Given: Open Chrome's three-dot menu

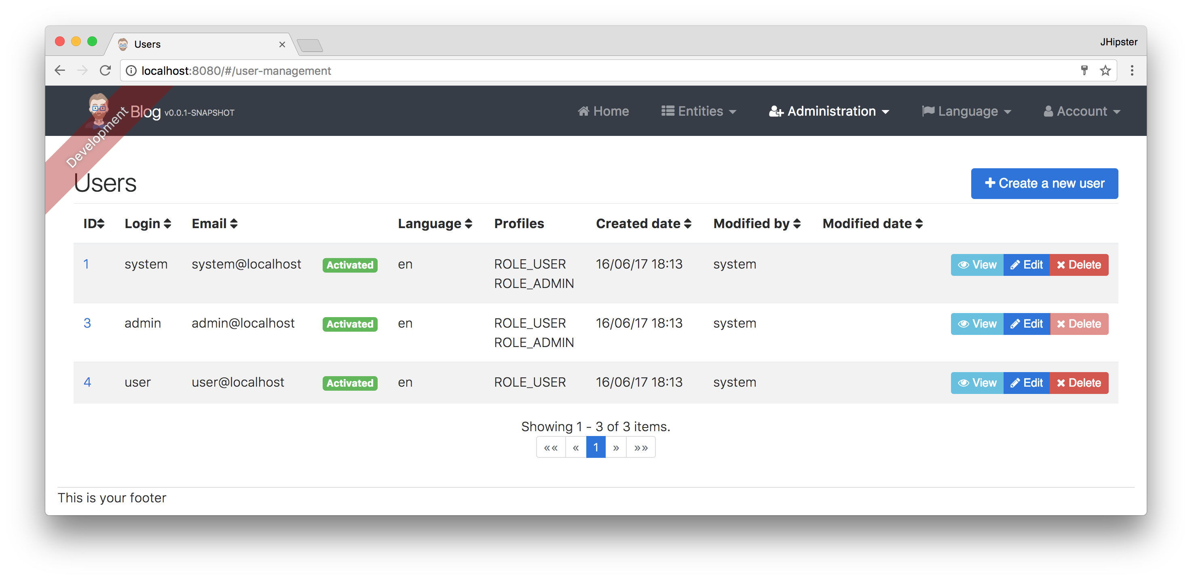Looking at the screenshot, I should [x=1132, y=70].
